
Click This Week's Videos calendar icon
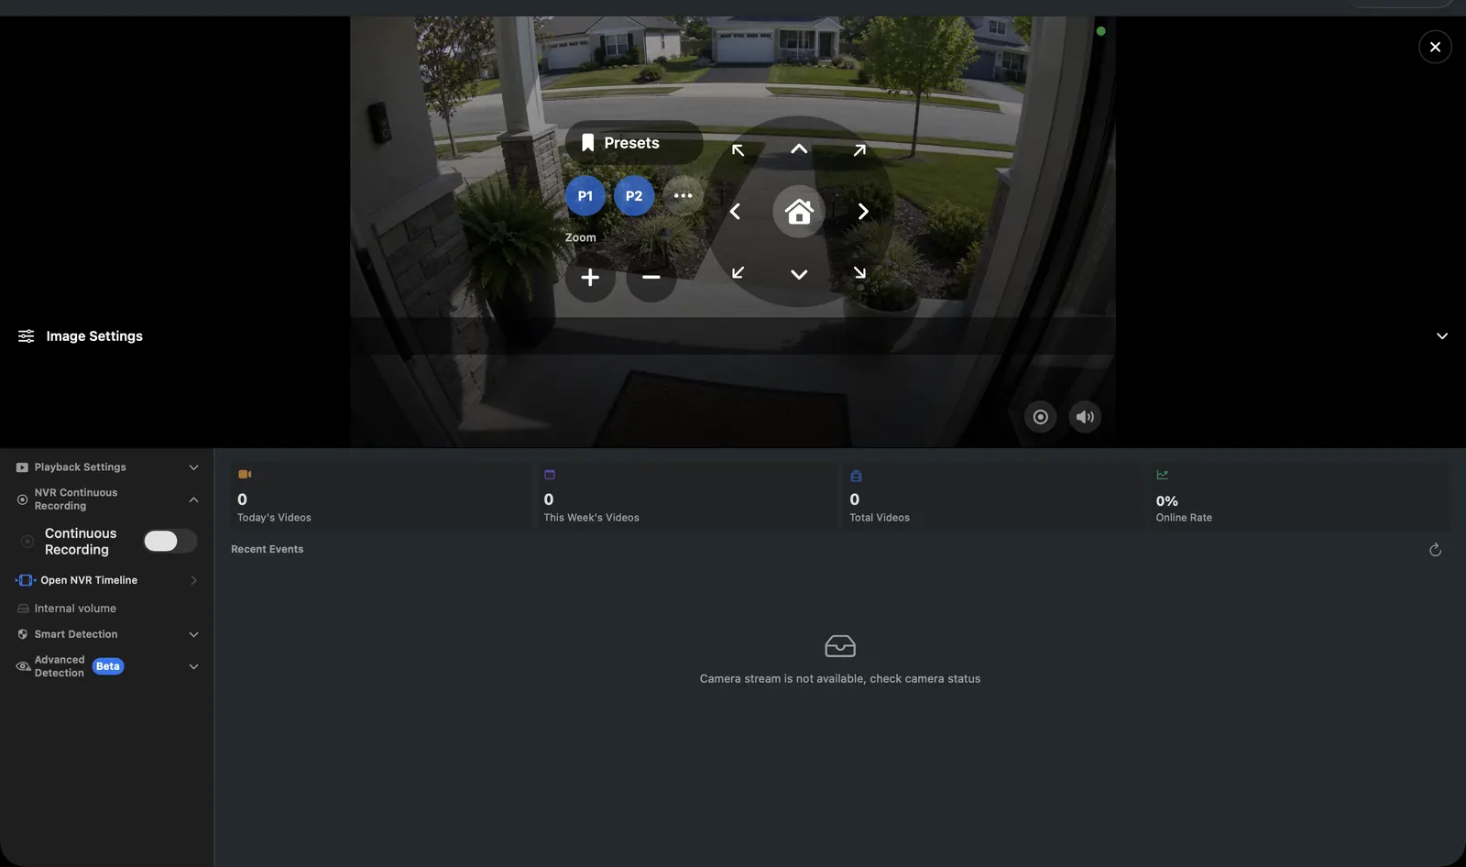(x=550, y=475)
